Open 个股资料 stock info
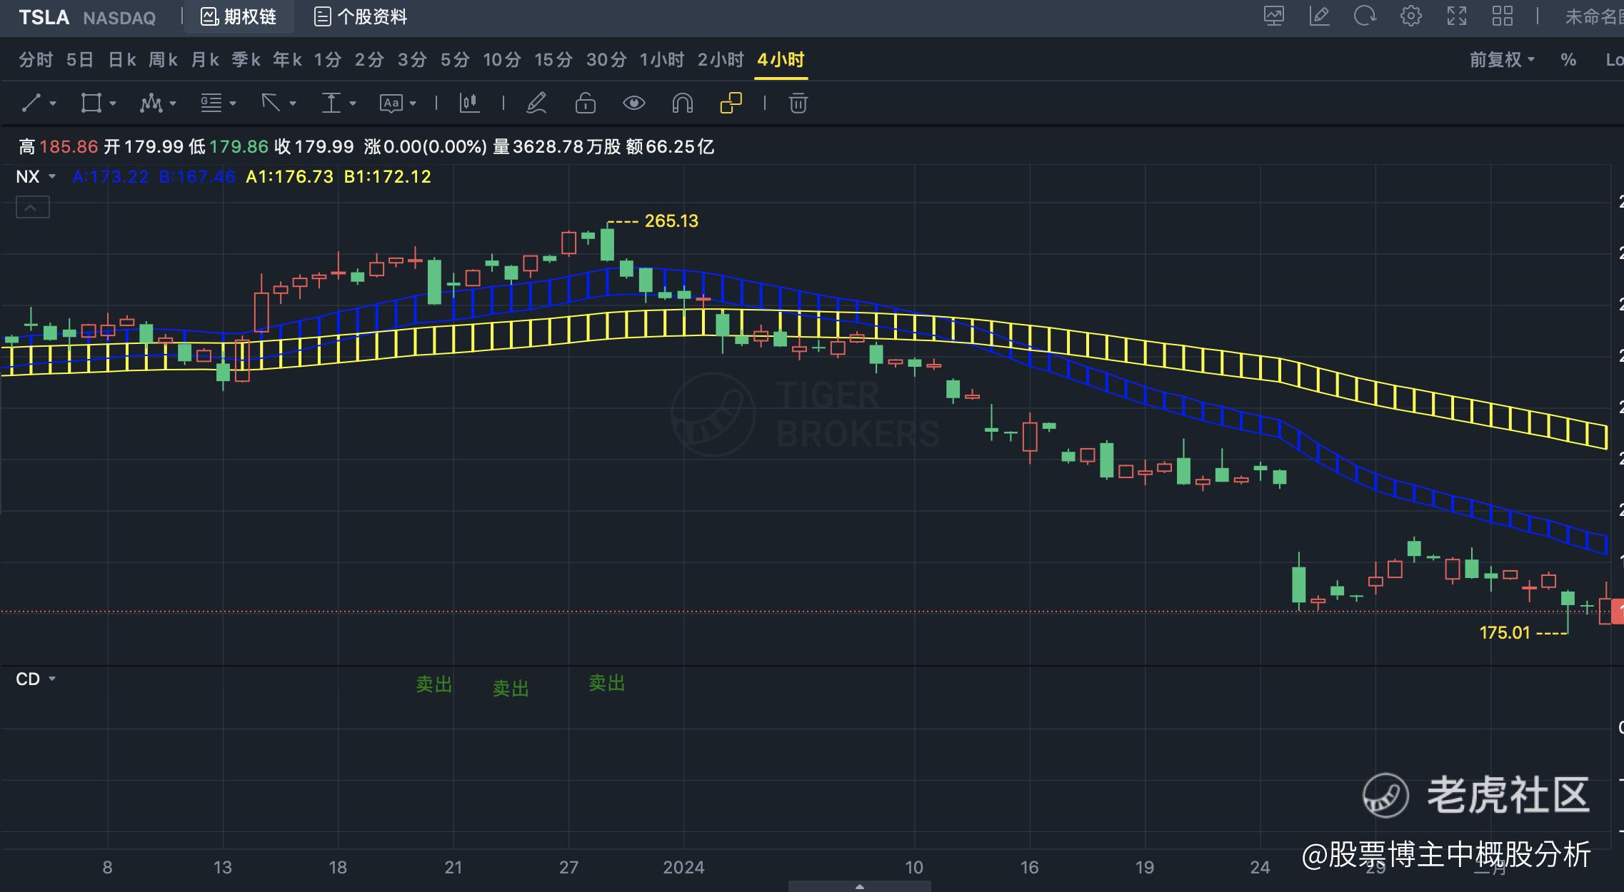This screenshot has height=892, width=1624. coord(361,17)
